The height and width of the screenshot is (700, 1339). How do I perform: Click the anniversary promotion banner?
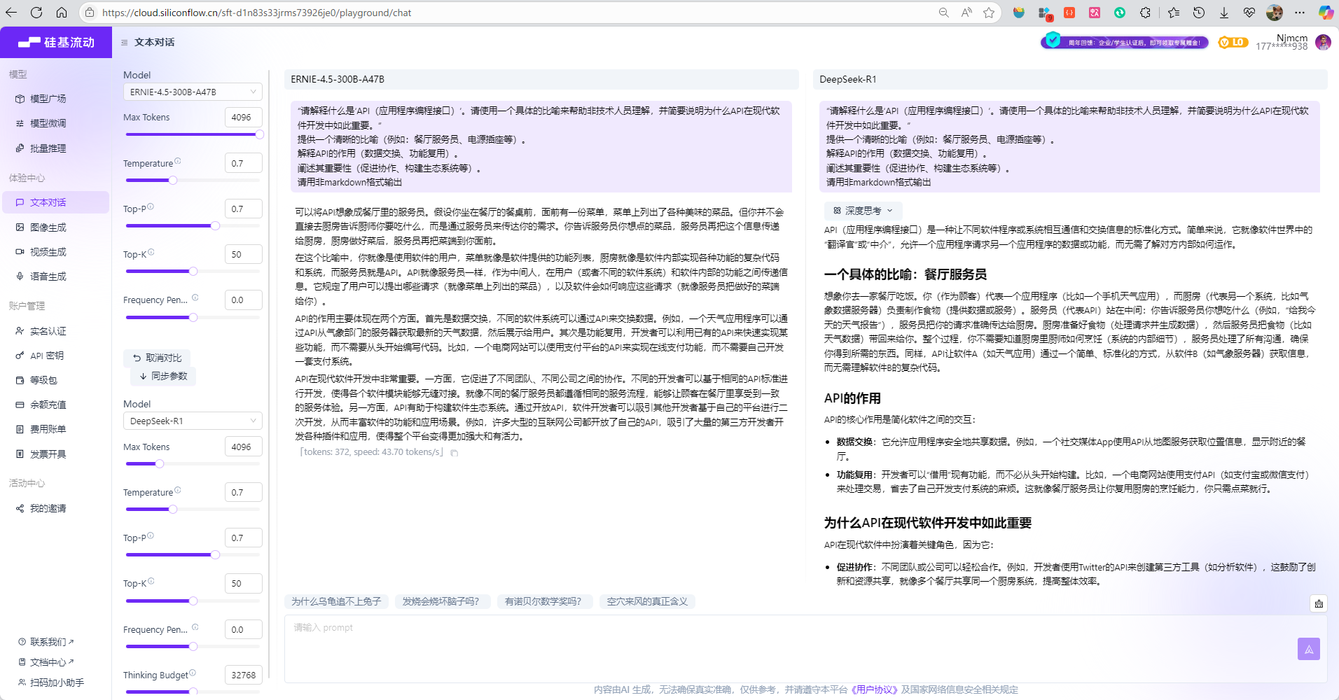[1125, 42]
